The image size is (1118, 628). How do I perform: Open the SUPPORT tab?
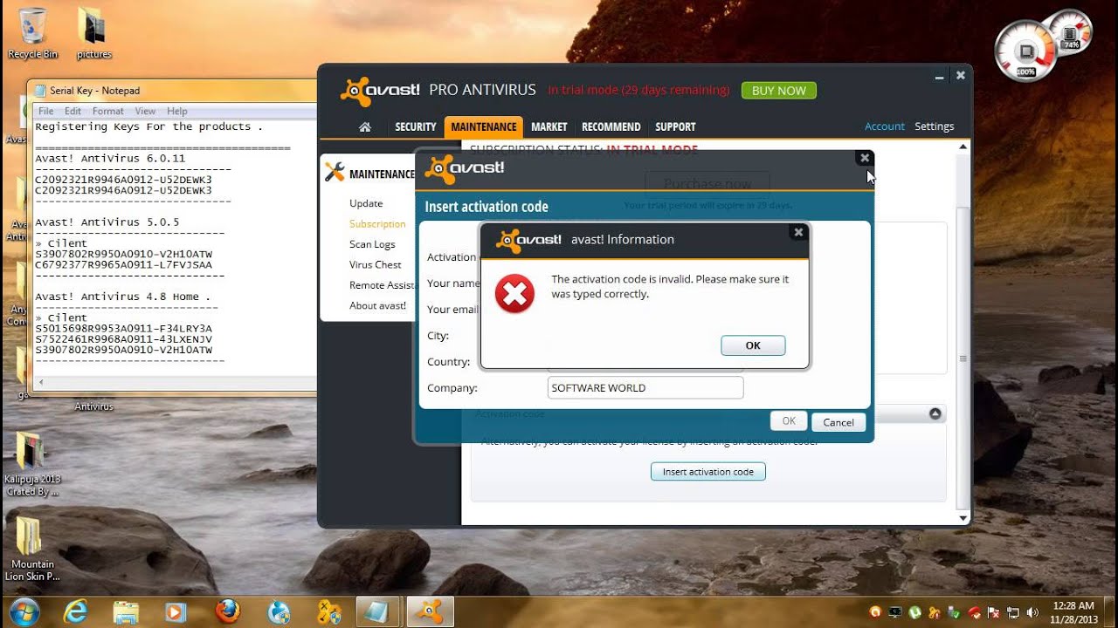click(x=675, y=126)
